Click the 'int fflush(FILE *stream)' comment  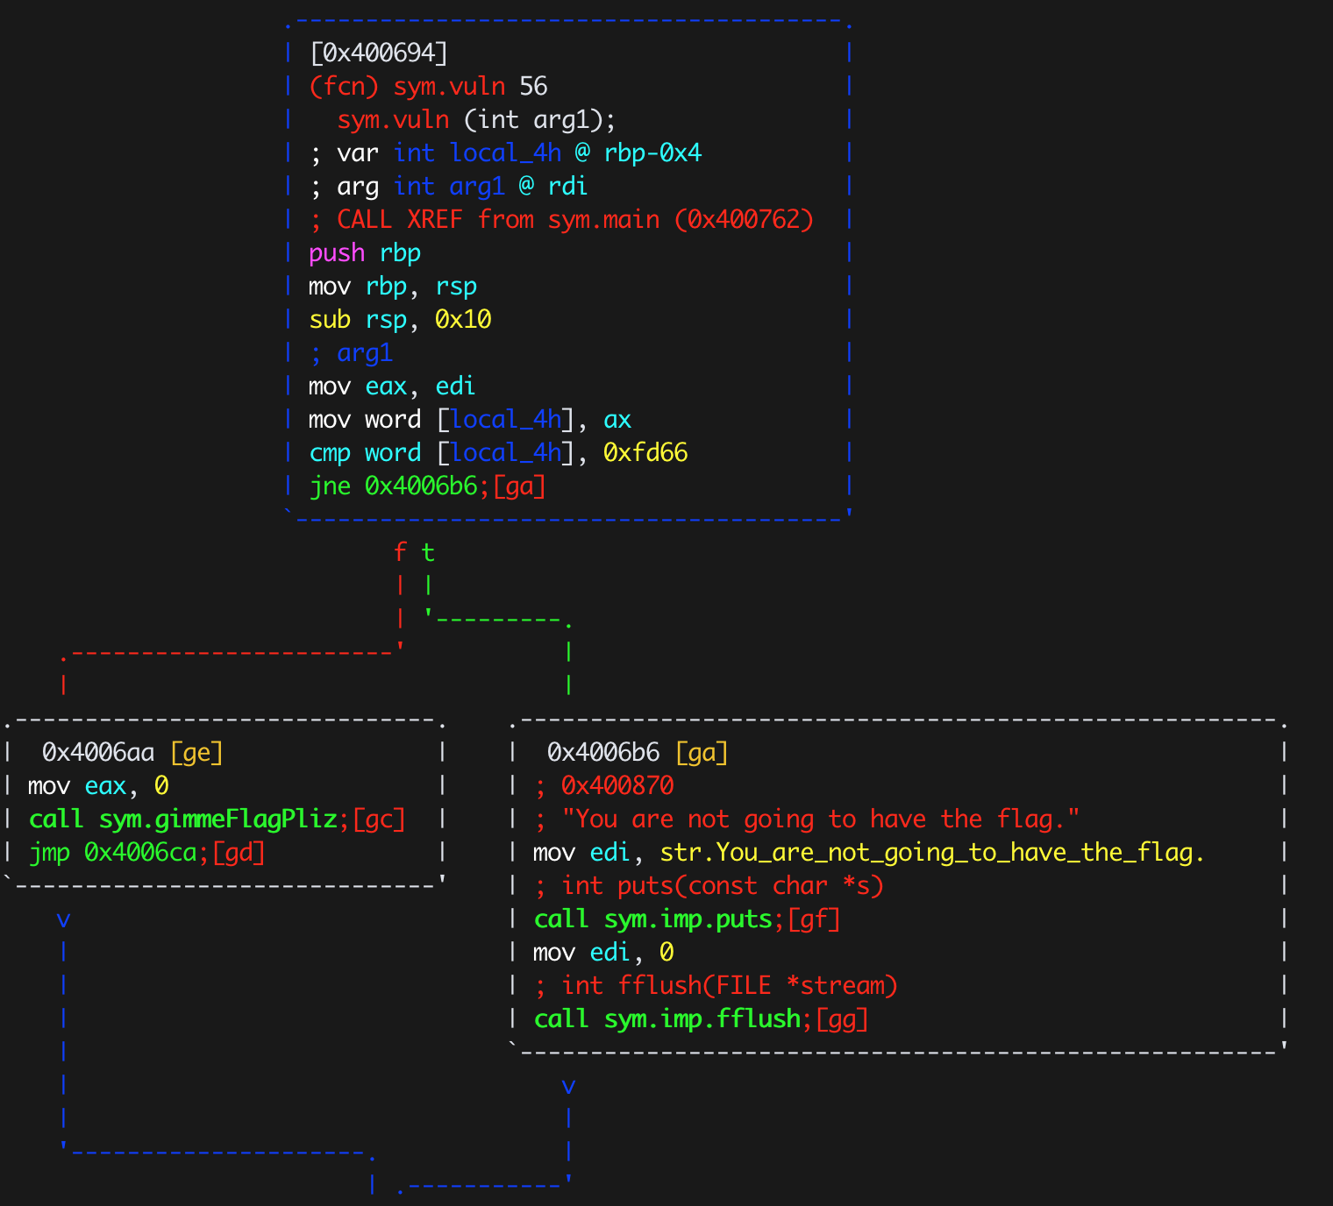click(730, 985)
